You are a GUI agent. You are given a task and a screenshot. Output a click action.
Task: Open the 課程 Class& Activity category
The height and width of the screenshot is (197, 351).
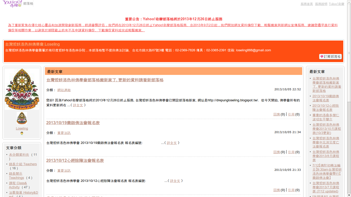pos(18,185)
